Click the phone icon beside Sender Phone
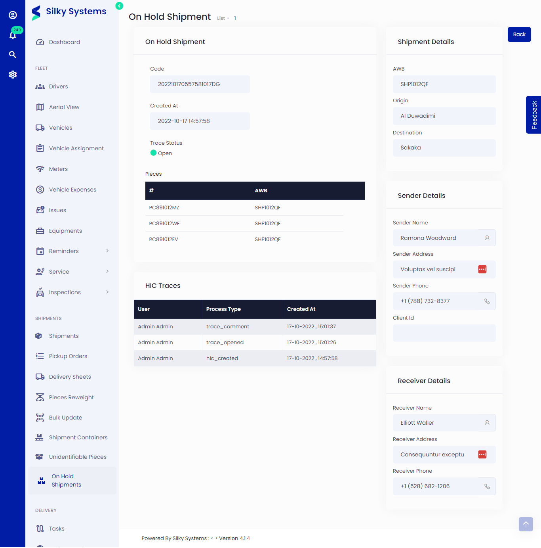Viewport: 541px width, 548px height. [x=487, y=301]
